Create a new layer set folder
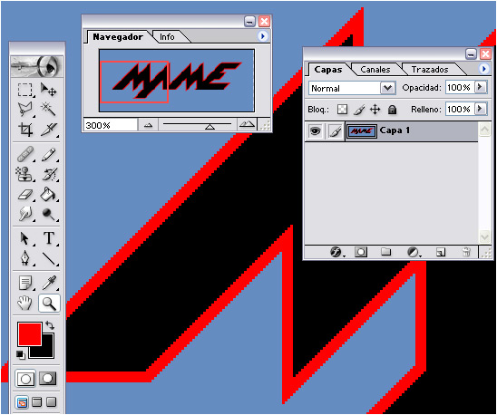Screen dimensions: 497x415 click(x=385, y=252)
